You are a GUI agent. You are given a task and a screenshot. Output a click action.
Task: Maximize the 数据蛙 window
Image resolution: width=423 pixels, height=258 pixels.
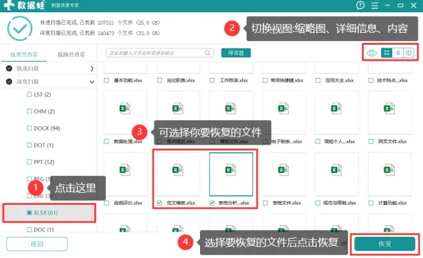(x=401, y=5)
